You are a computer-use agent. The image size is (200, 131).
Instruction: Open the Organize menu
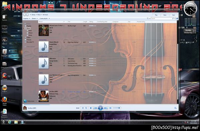pyautogui.click(x=26, y=19)
